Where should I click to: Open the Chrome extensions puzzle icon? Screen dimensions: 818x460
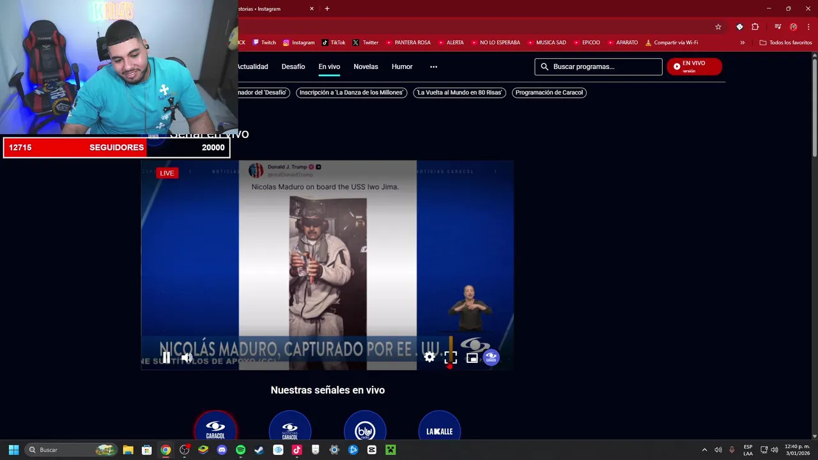click(755, 27)
